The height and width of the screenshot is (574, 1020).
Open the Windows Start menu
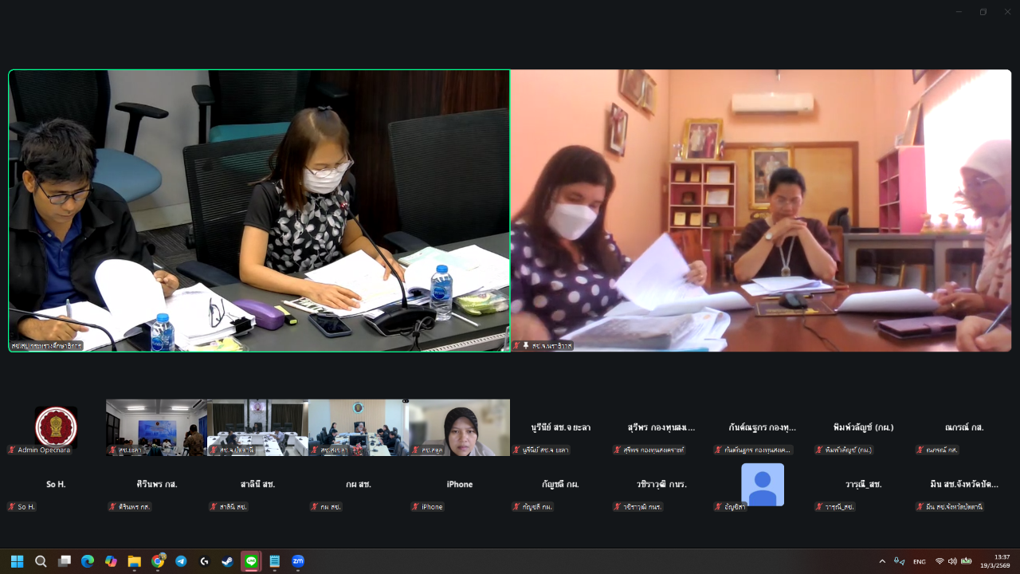click(x=17, y=561)
